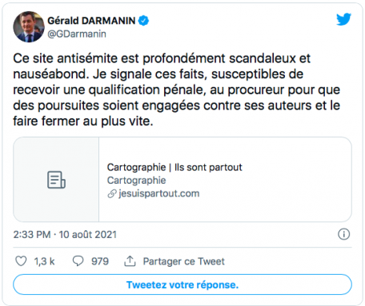Click the chain link icon before jesuispartout.com

pyautogui.click(x=112, y=193)
